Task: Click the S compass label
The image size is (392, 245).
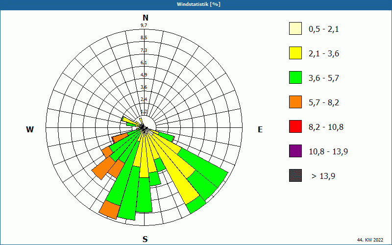Action: point(145,239)
